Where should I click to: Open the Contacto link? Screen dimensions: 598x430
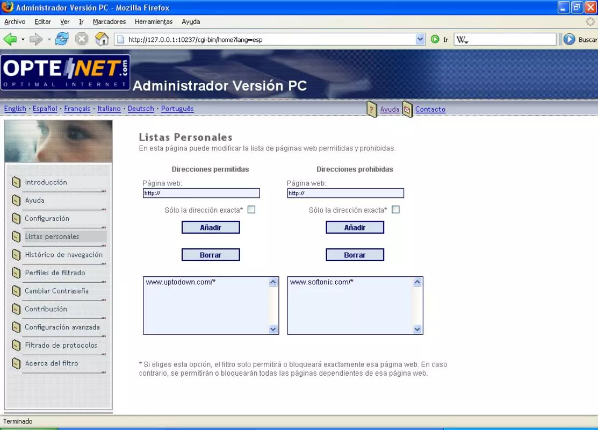(x=430, y=109)
